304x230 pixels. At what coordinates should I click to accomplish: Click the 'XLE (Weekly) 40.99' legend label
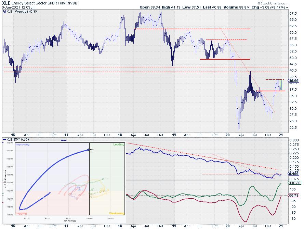pos(22,12)
